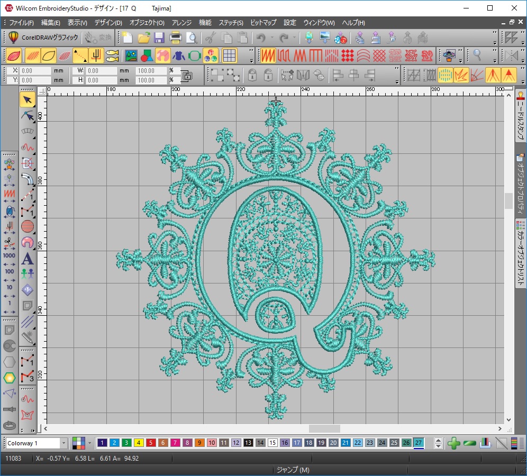The width and height of the screenshot is (527, 476).
Task: Create a new design file
Action: coord(128,38)
